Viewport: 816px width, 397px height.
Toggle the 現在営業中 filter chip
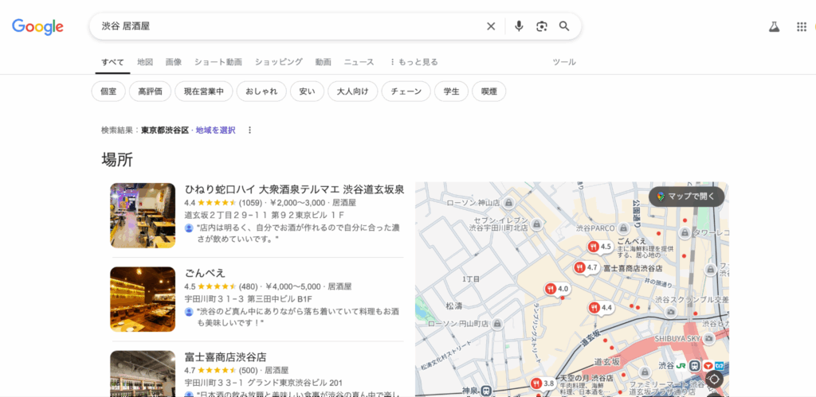click(x=203, y=91)
